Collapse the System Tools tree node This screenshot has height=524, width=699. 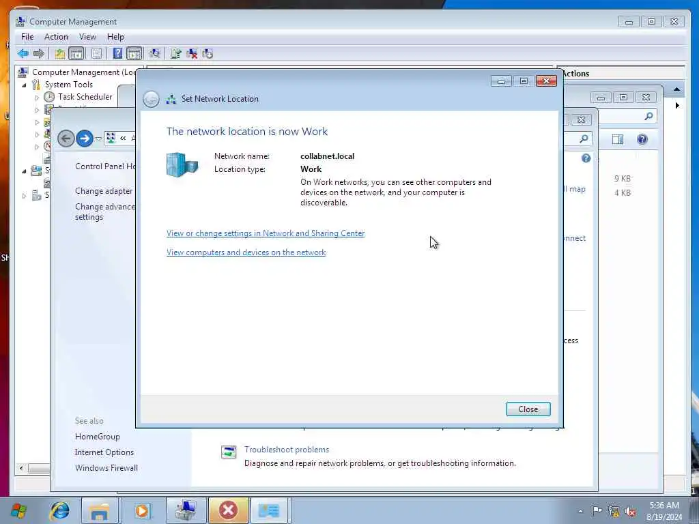tap(24, 85)
